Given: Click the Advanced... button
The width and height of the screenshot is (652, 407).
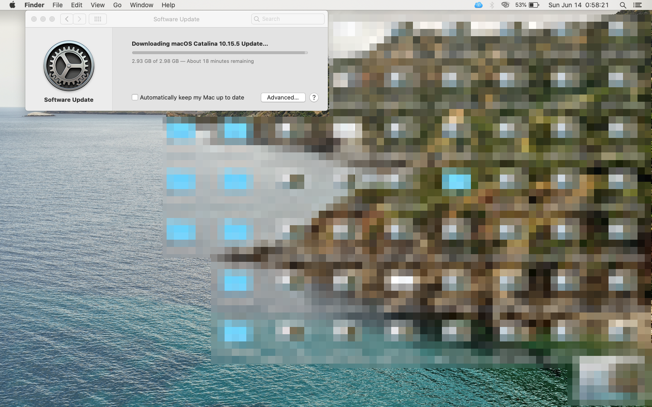Looking at the screenshot, I should click(x=283, y=98).
